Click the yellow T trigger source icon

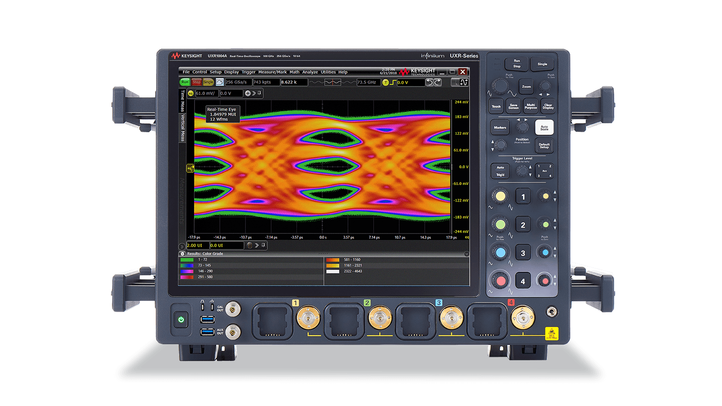(x=385, y=83)
